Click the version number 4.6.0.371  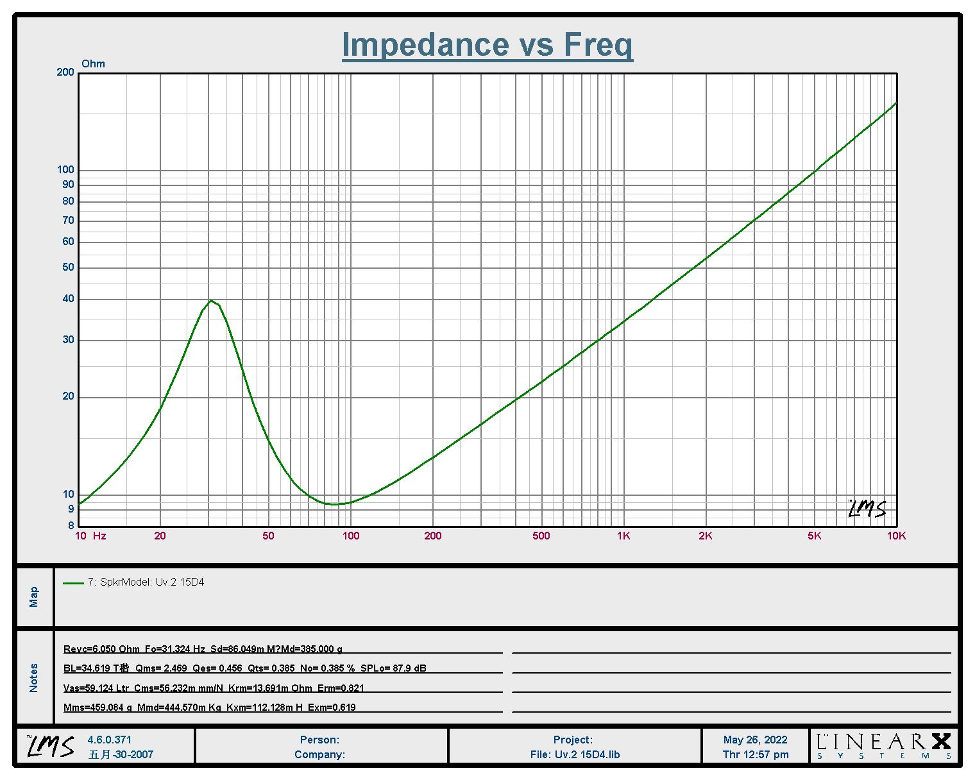[110, 740]
